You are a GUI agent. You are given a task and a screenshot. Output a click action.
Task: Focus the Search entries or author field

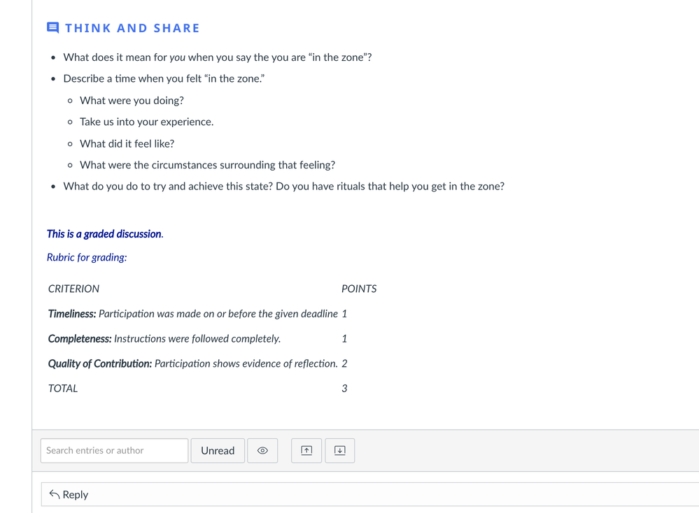[114, 451]
